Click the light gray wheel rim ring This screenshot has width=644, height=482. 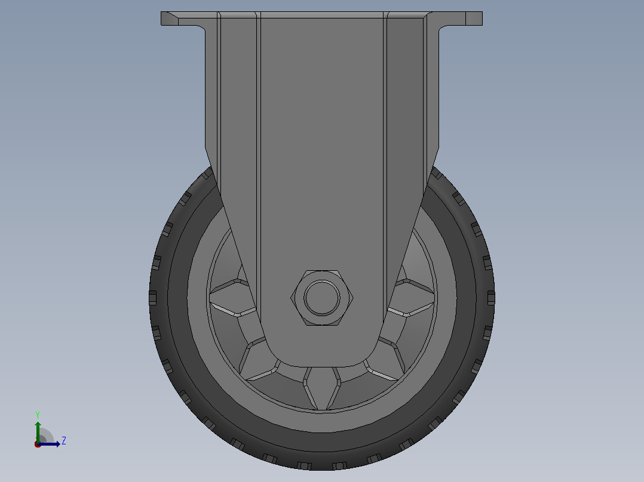(322, 422)
